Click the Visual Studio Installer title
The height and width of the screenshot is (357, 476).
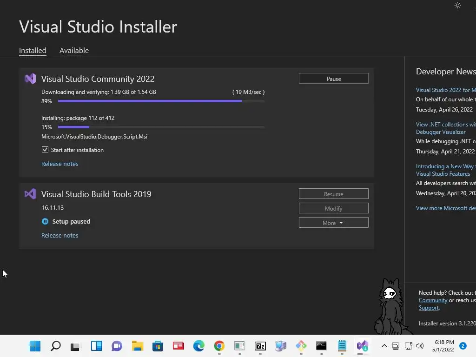click(x=98, y=26)
